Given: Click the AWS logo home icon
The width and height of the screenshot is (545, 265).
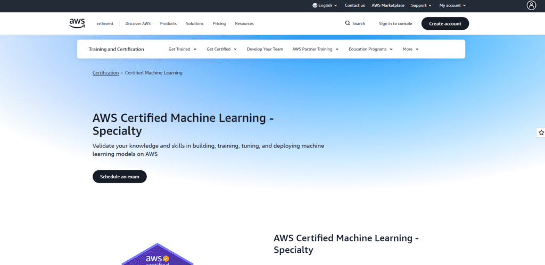Looking at the screenshot, I should 77,23.
